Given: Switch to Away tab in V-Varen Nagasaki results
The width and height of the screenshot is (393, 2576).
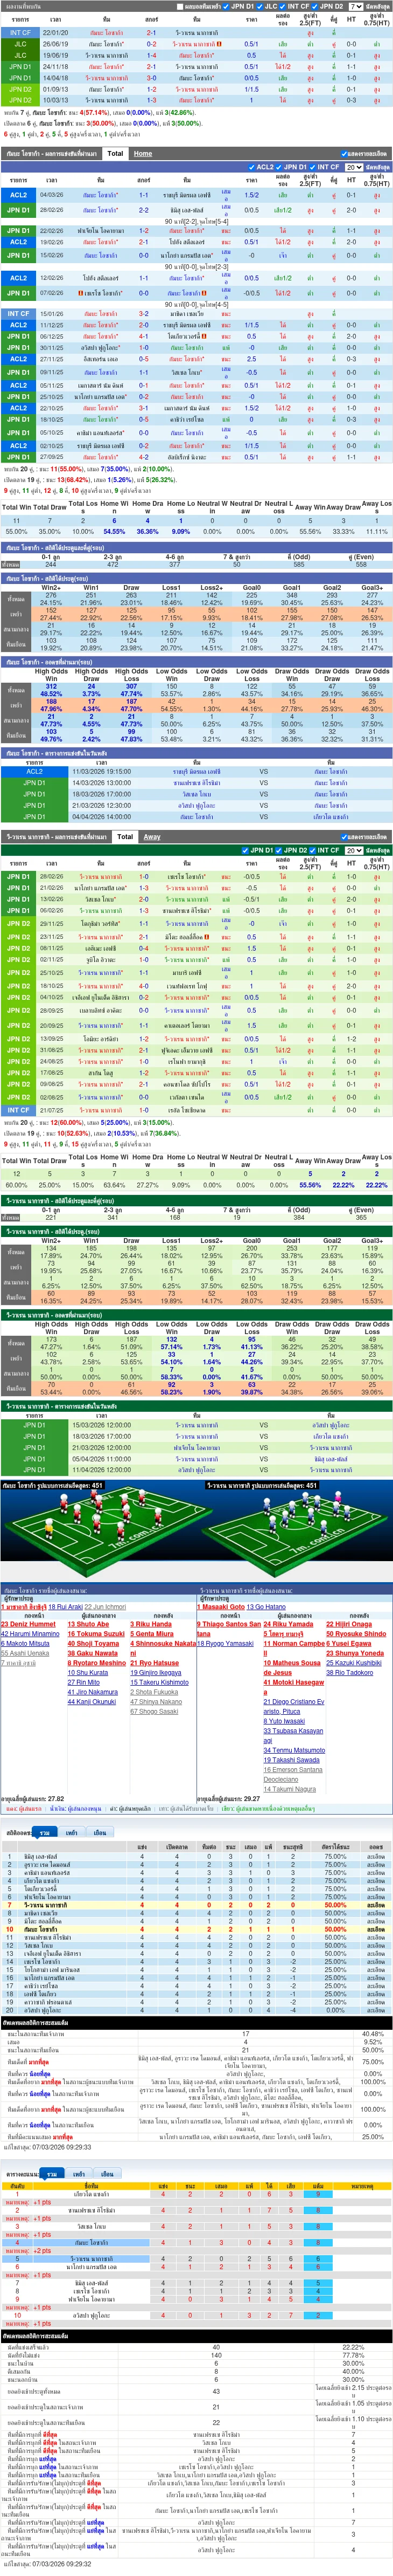Looking at the screenshot, I should 152,836.
